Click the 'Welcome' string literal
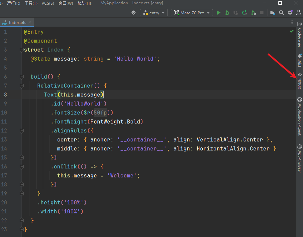The height and width of the screenshot is (237, 303). coord(122,176)
